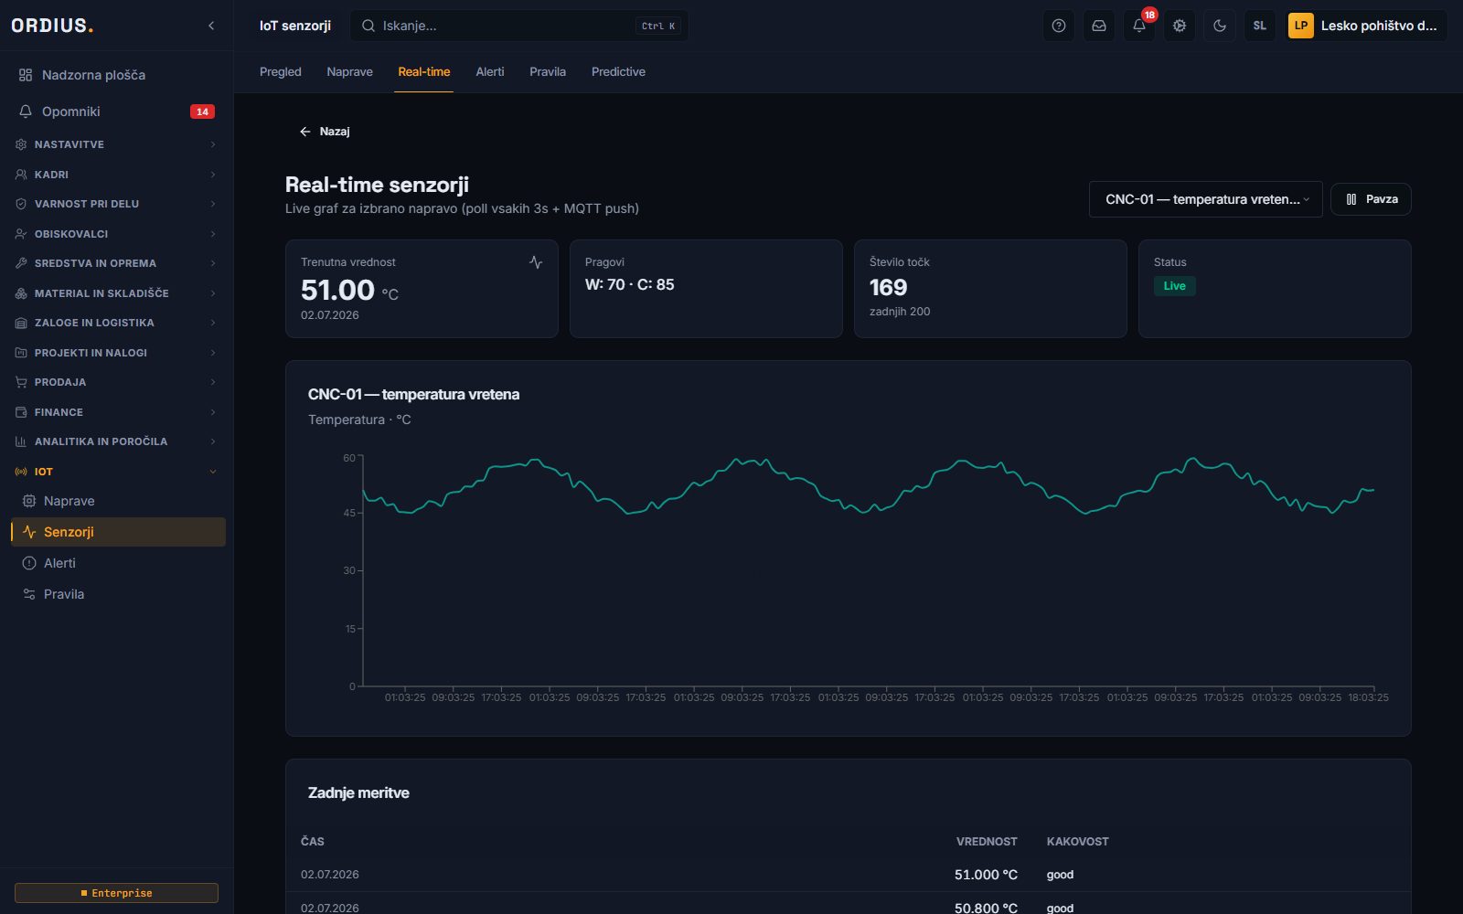Expand the Finance section chevron
1463x914 pixels.
[x=213, y=412]
